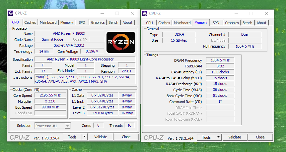Open Graphics tab in left CPU-Z window
Screen dimensions: 286x152
tap(98, 22)
